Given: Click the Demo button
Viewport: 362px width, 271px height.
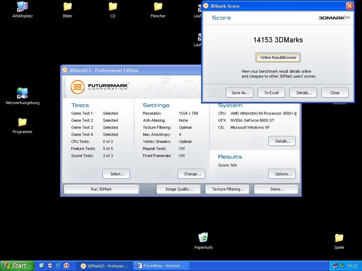Looking at the screenshot, I should click(x=276, y=189).
